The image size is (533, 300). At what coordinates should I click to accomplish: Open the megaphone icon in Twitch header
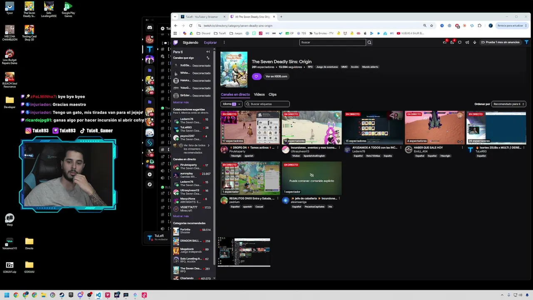(x=467, y=42)
